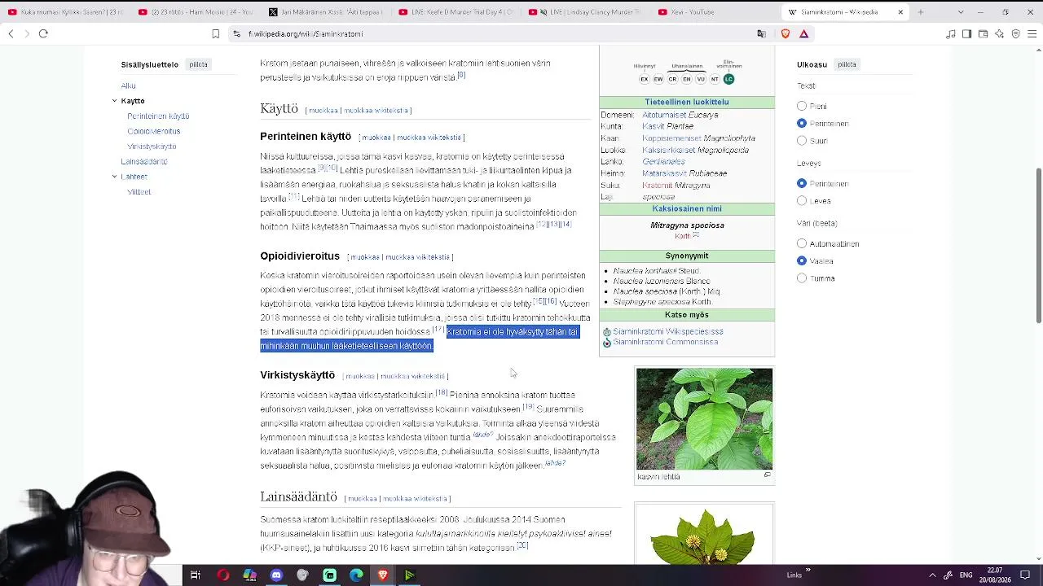Reload the Siaminkratomi page

(43, 33)
